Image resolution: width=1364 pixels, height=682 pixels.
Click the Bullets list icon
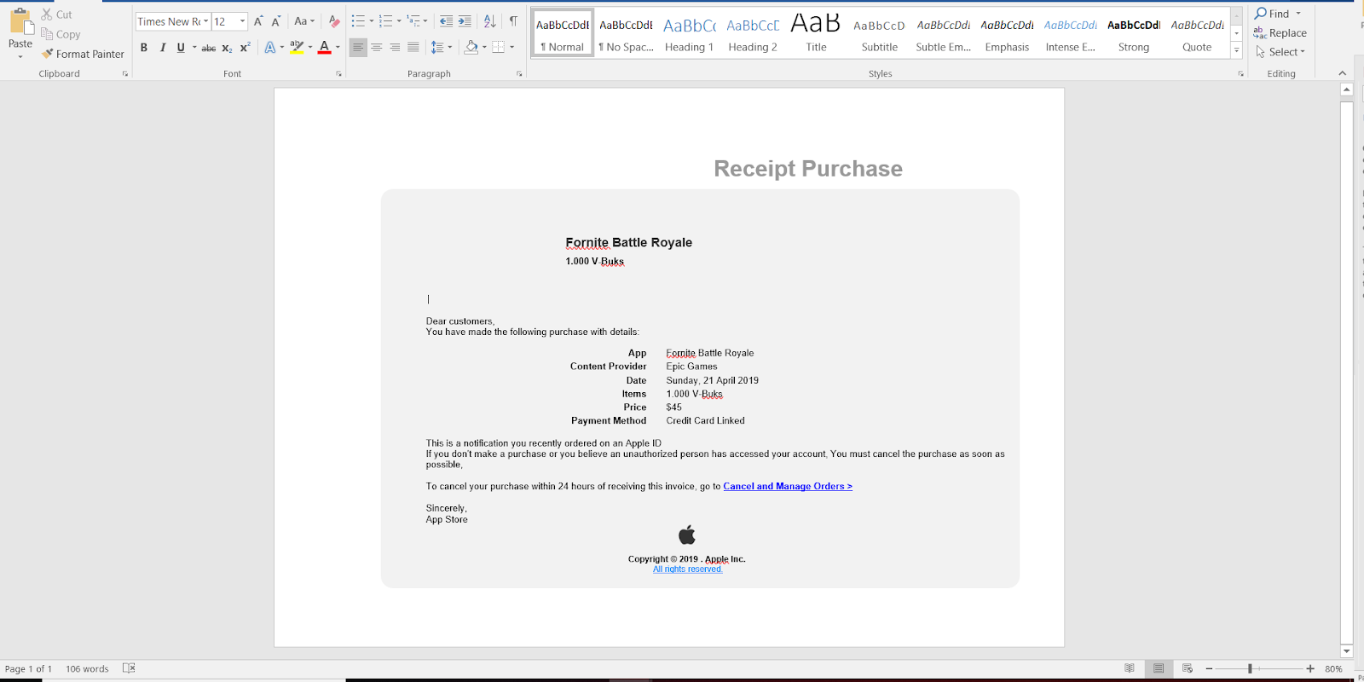tap(358, 21)
